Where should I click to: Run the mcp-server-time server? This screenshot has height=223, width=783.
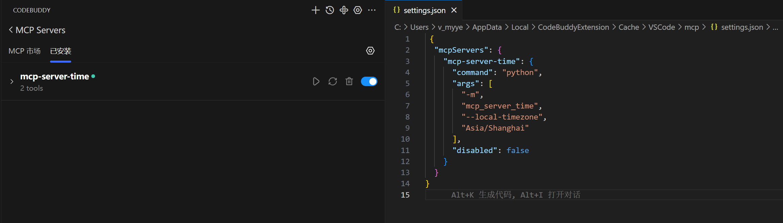[316, 81]
